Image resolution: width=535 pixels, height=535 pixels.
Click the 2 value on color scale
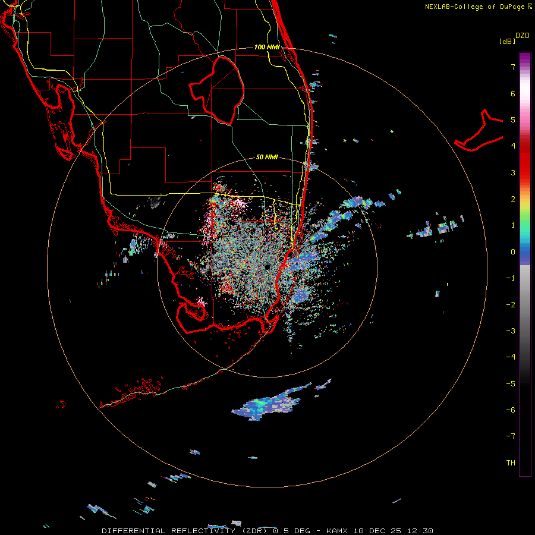click(513, 199)
